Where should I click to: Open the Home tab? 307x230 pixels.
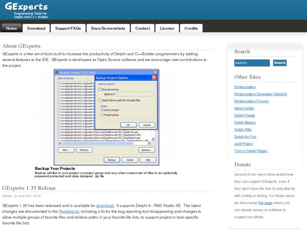[x=11, y=28]
